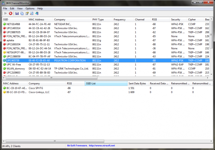Click MAC address 44-32-C8-A1-42-26 cell
The height and width of the screenshot is (150, 215).
click(39, 28)
